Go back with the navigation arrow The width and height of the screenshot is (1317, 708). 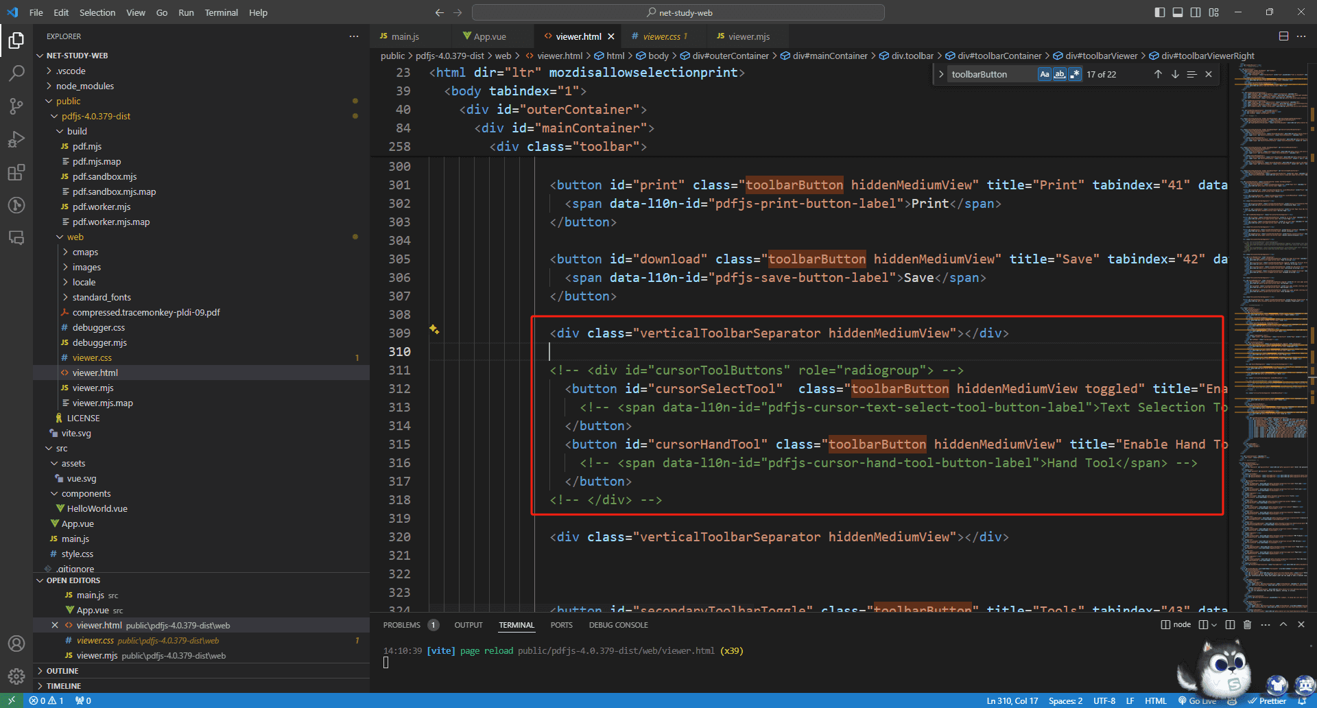(440, 12)
